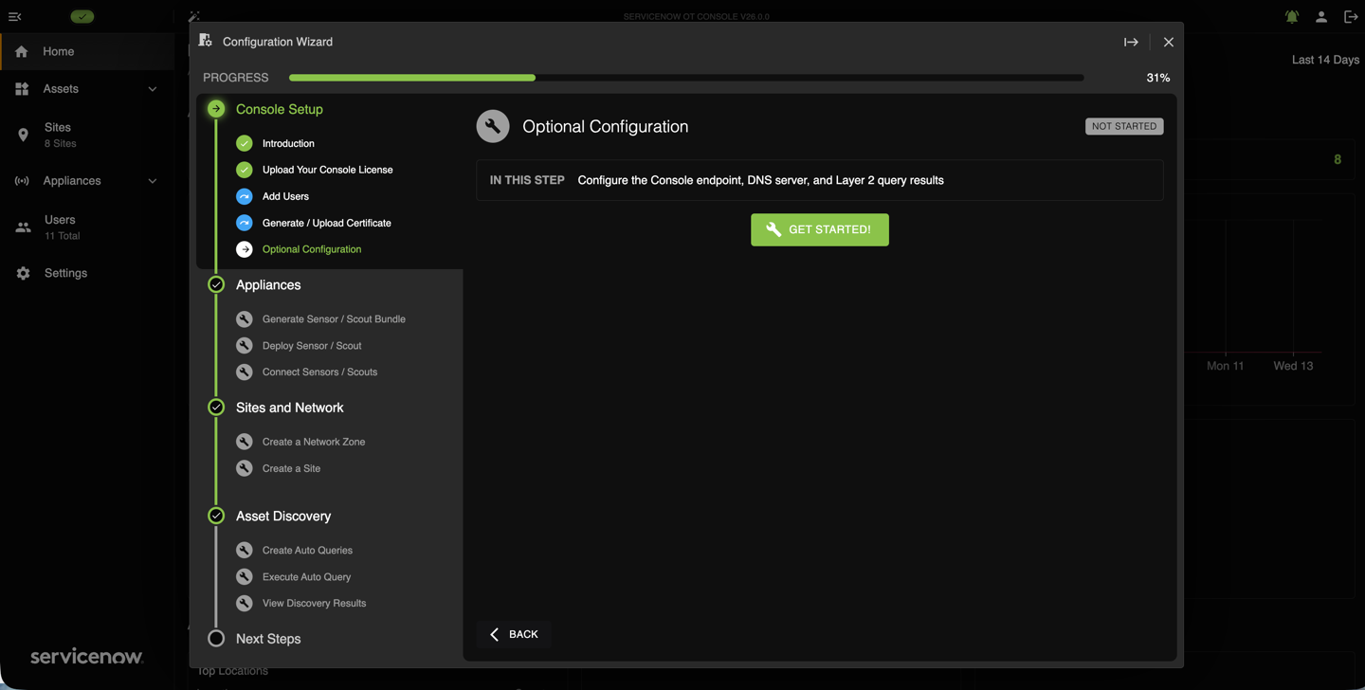Viewport: 1365px width, 690px height.
Task: Click the Home icon in sidebar
Action: [x=22, y=51]
